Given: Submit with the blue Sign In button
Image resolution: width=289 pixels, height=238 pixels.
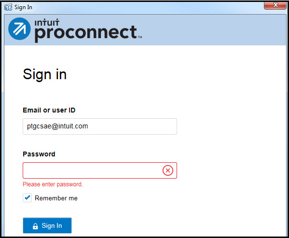Looking at the screenshot, I should (47, 225).
